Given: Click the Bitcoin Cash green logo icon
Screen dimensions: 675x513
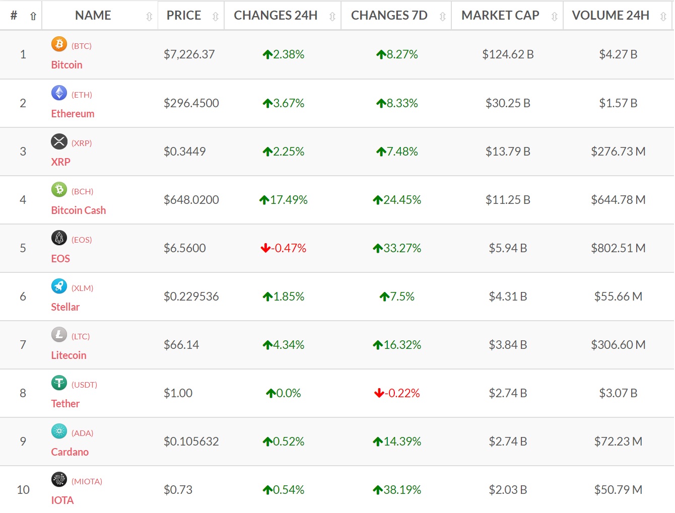Looking at the screenshot, I should pyautogui.click(x=59, y=189).
